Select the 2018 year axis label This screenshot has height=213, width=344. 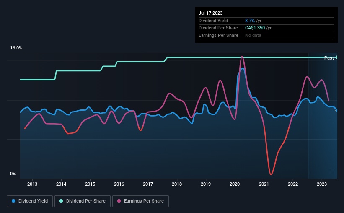tap(177, 184)
